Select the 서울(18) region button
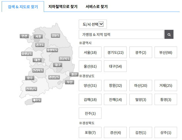Viewport: 182px width, 140px height. click(90, 52)
